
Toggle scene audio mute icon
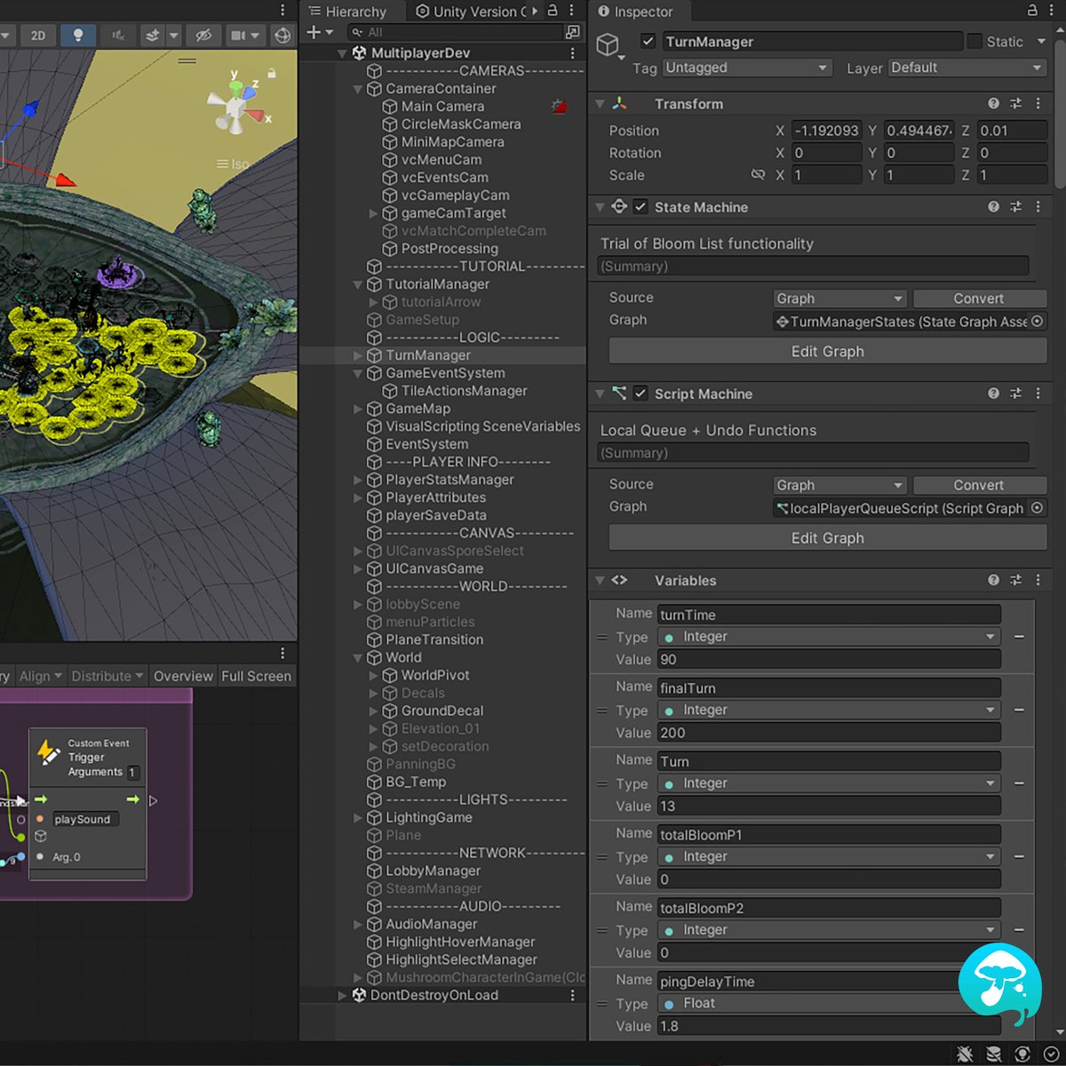click(x=117, y=36)
